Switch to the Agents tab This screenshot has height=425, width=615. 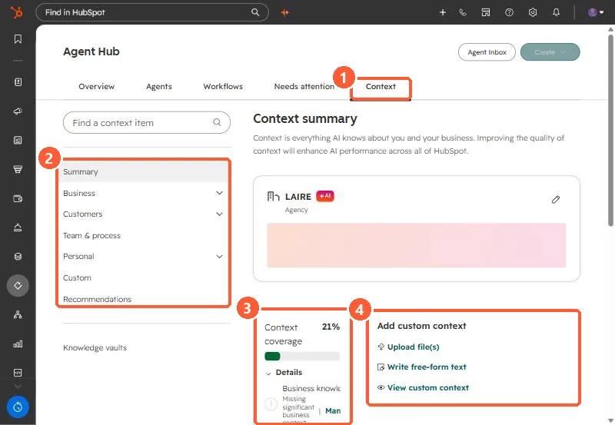pyautogui.click(x=159, y=87)
